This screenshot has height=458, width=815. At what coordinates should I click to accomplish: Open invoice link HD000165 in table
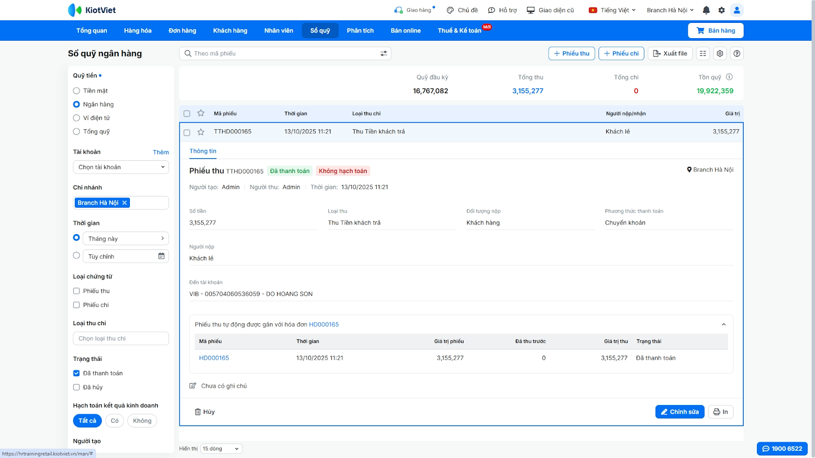coord(214,358)
